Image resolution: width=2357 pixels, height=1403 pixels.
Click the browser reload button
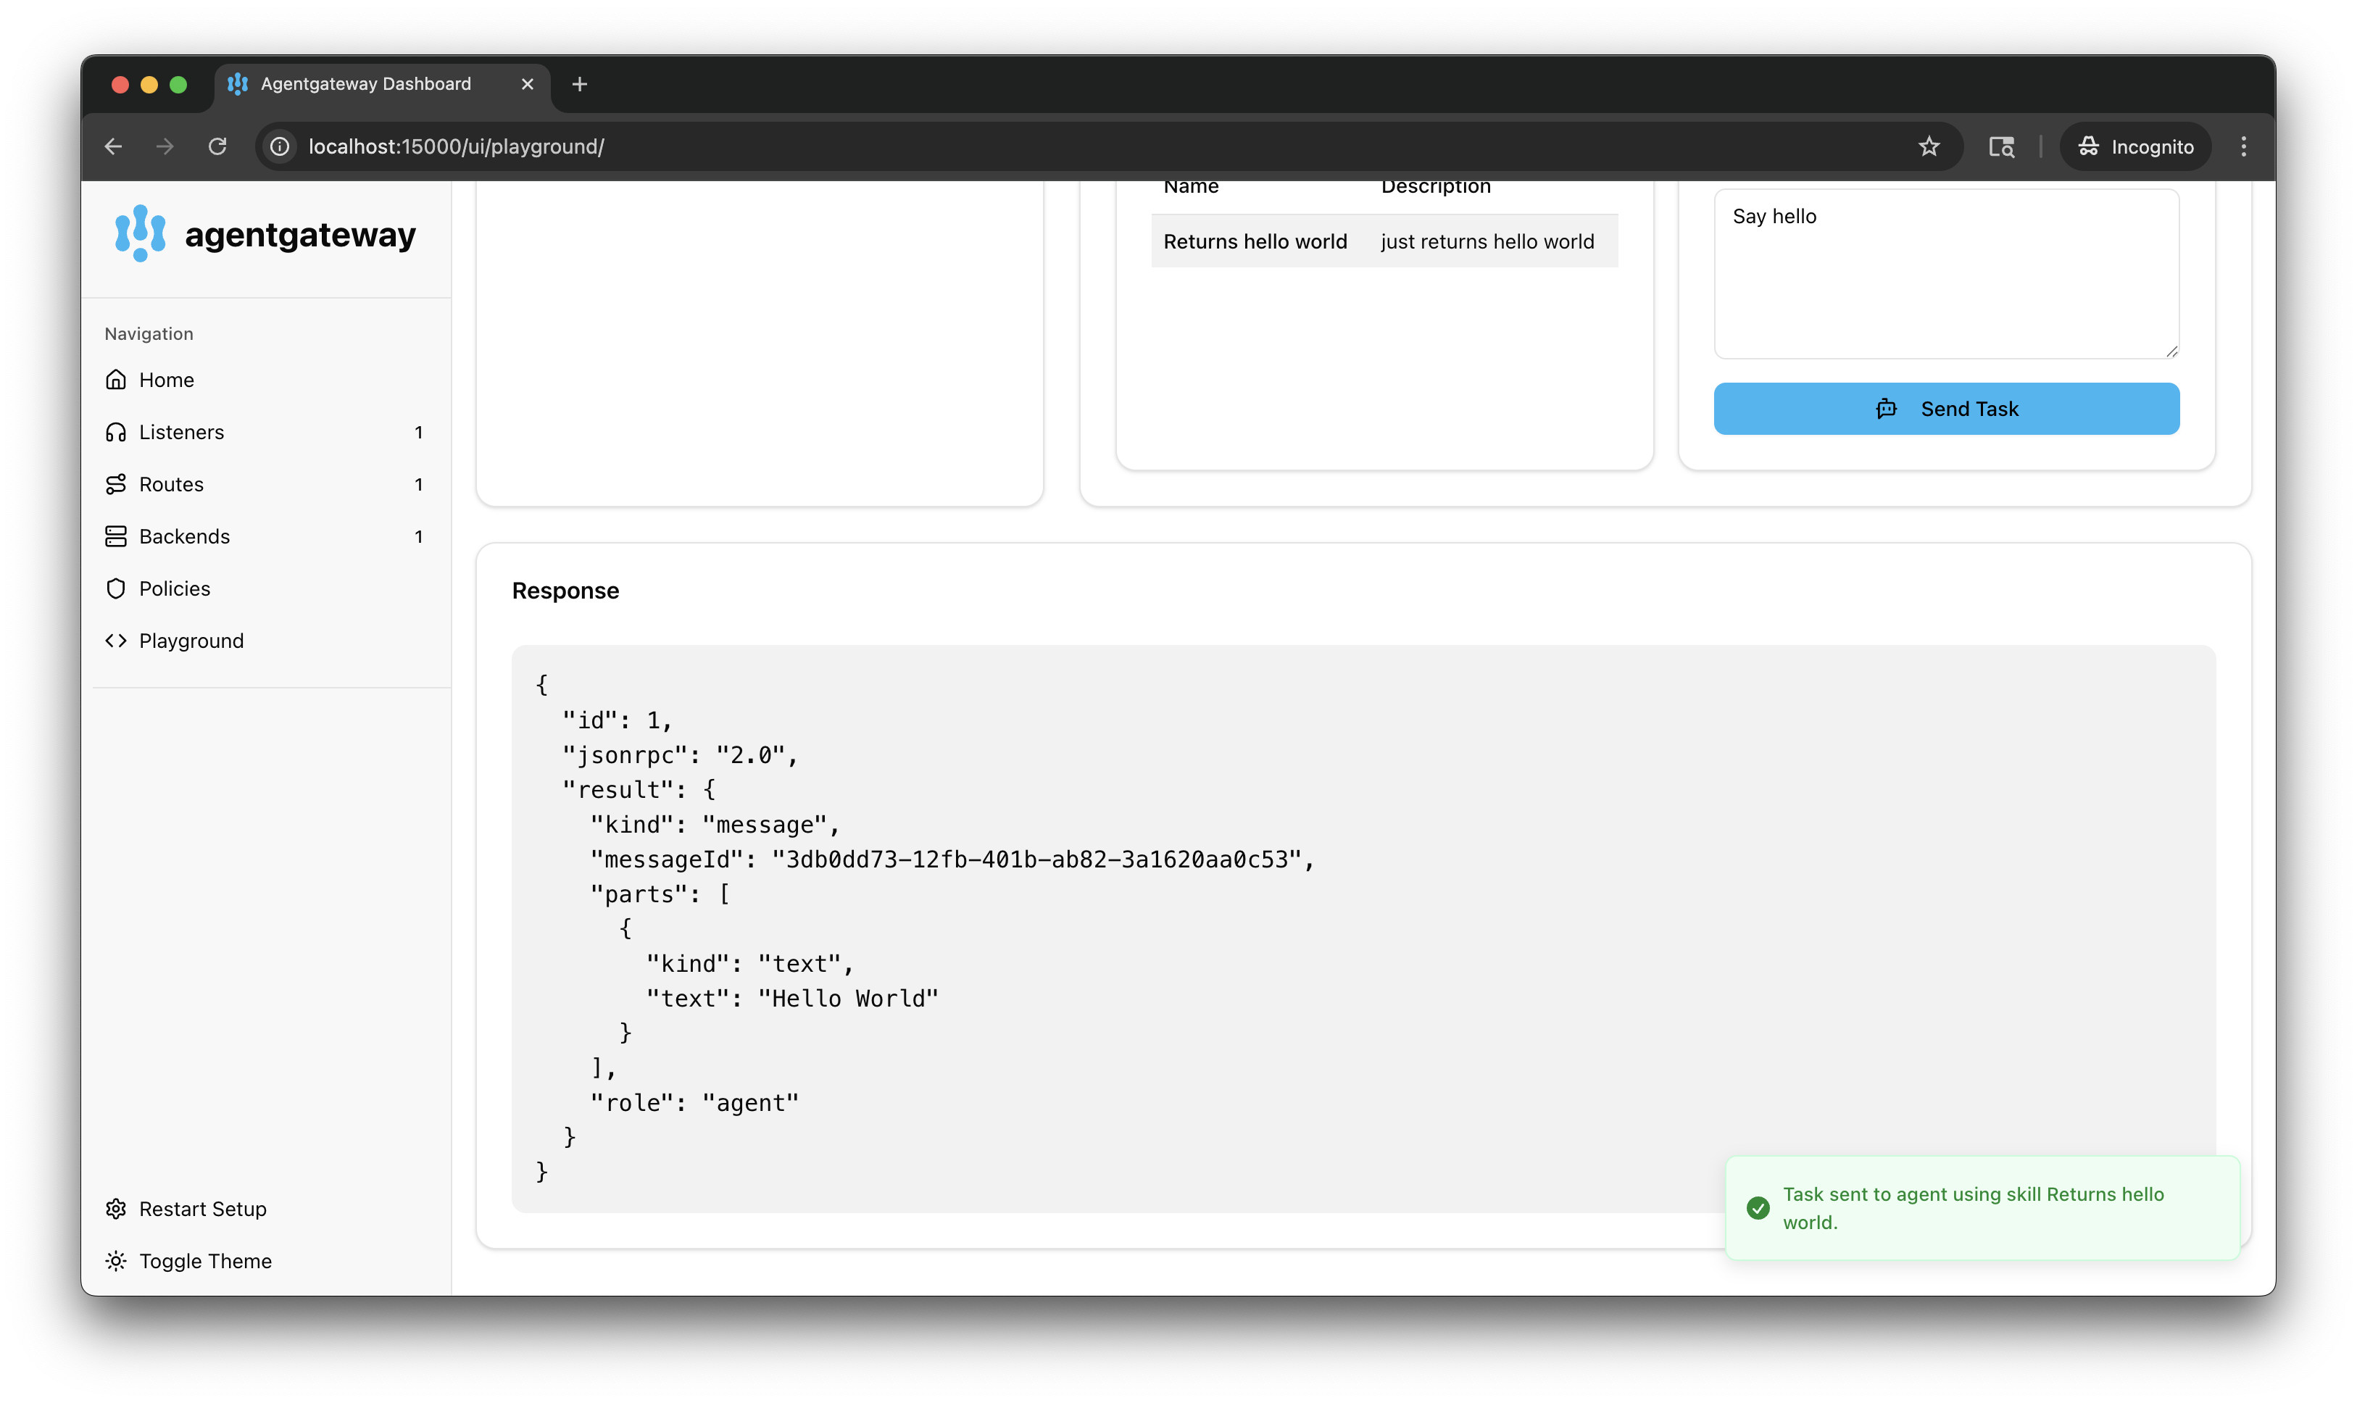(x=217, y=146)
